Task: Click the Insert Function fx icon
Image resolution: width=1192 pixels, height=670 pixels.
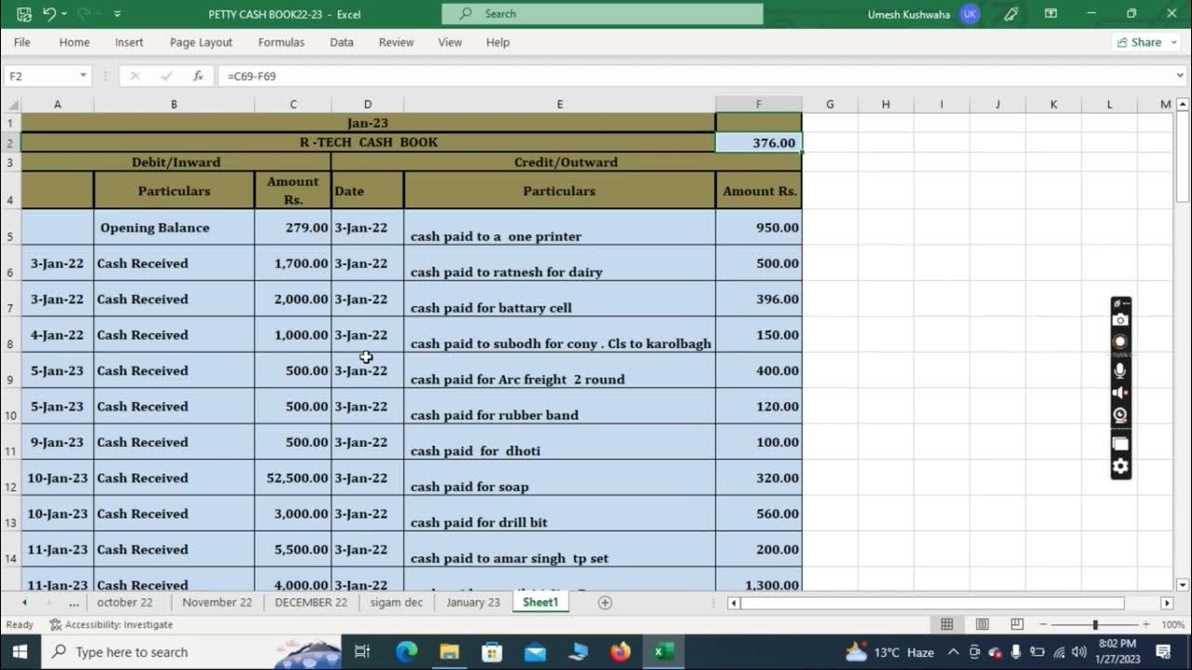Action: (x=198, y=75)
